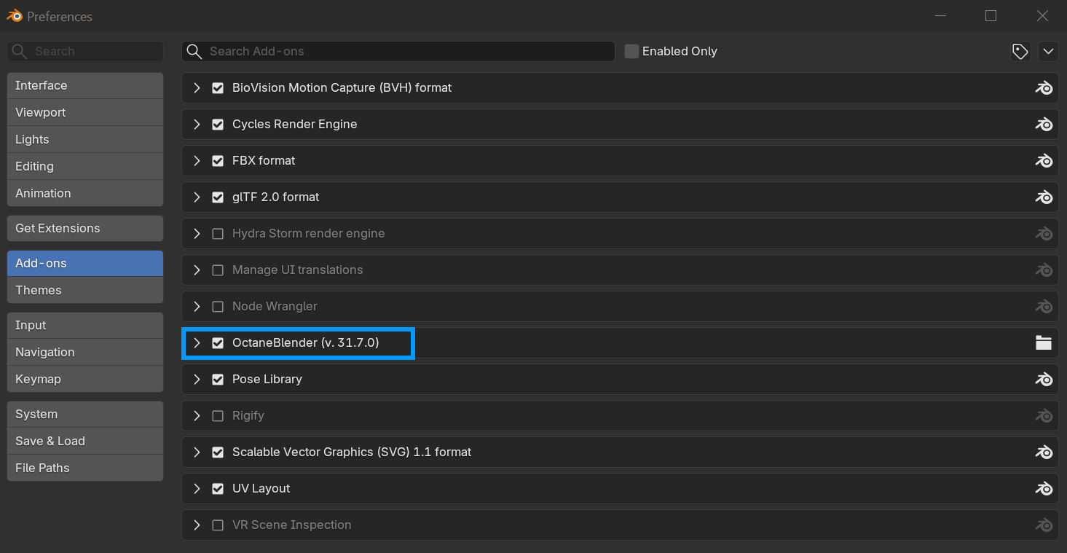Switch to the Themes preferences section
This screenshot has width=1067, height=553.
(85, 290)
